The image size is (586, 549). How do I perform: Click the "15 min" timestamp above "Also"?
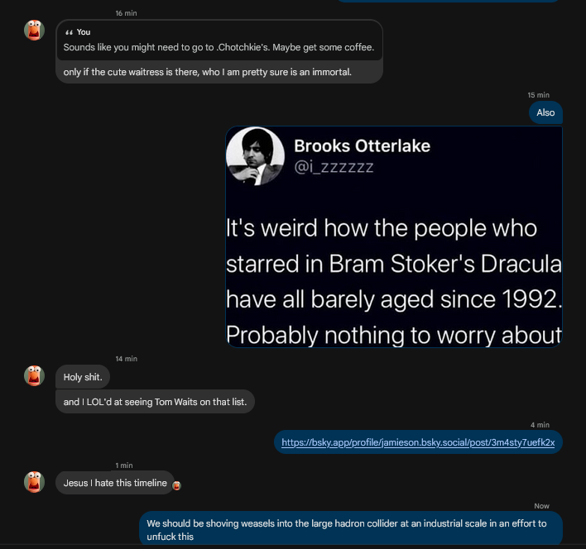pyautogui.click(x=538, y=95)
